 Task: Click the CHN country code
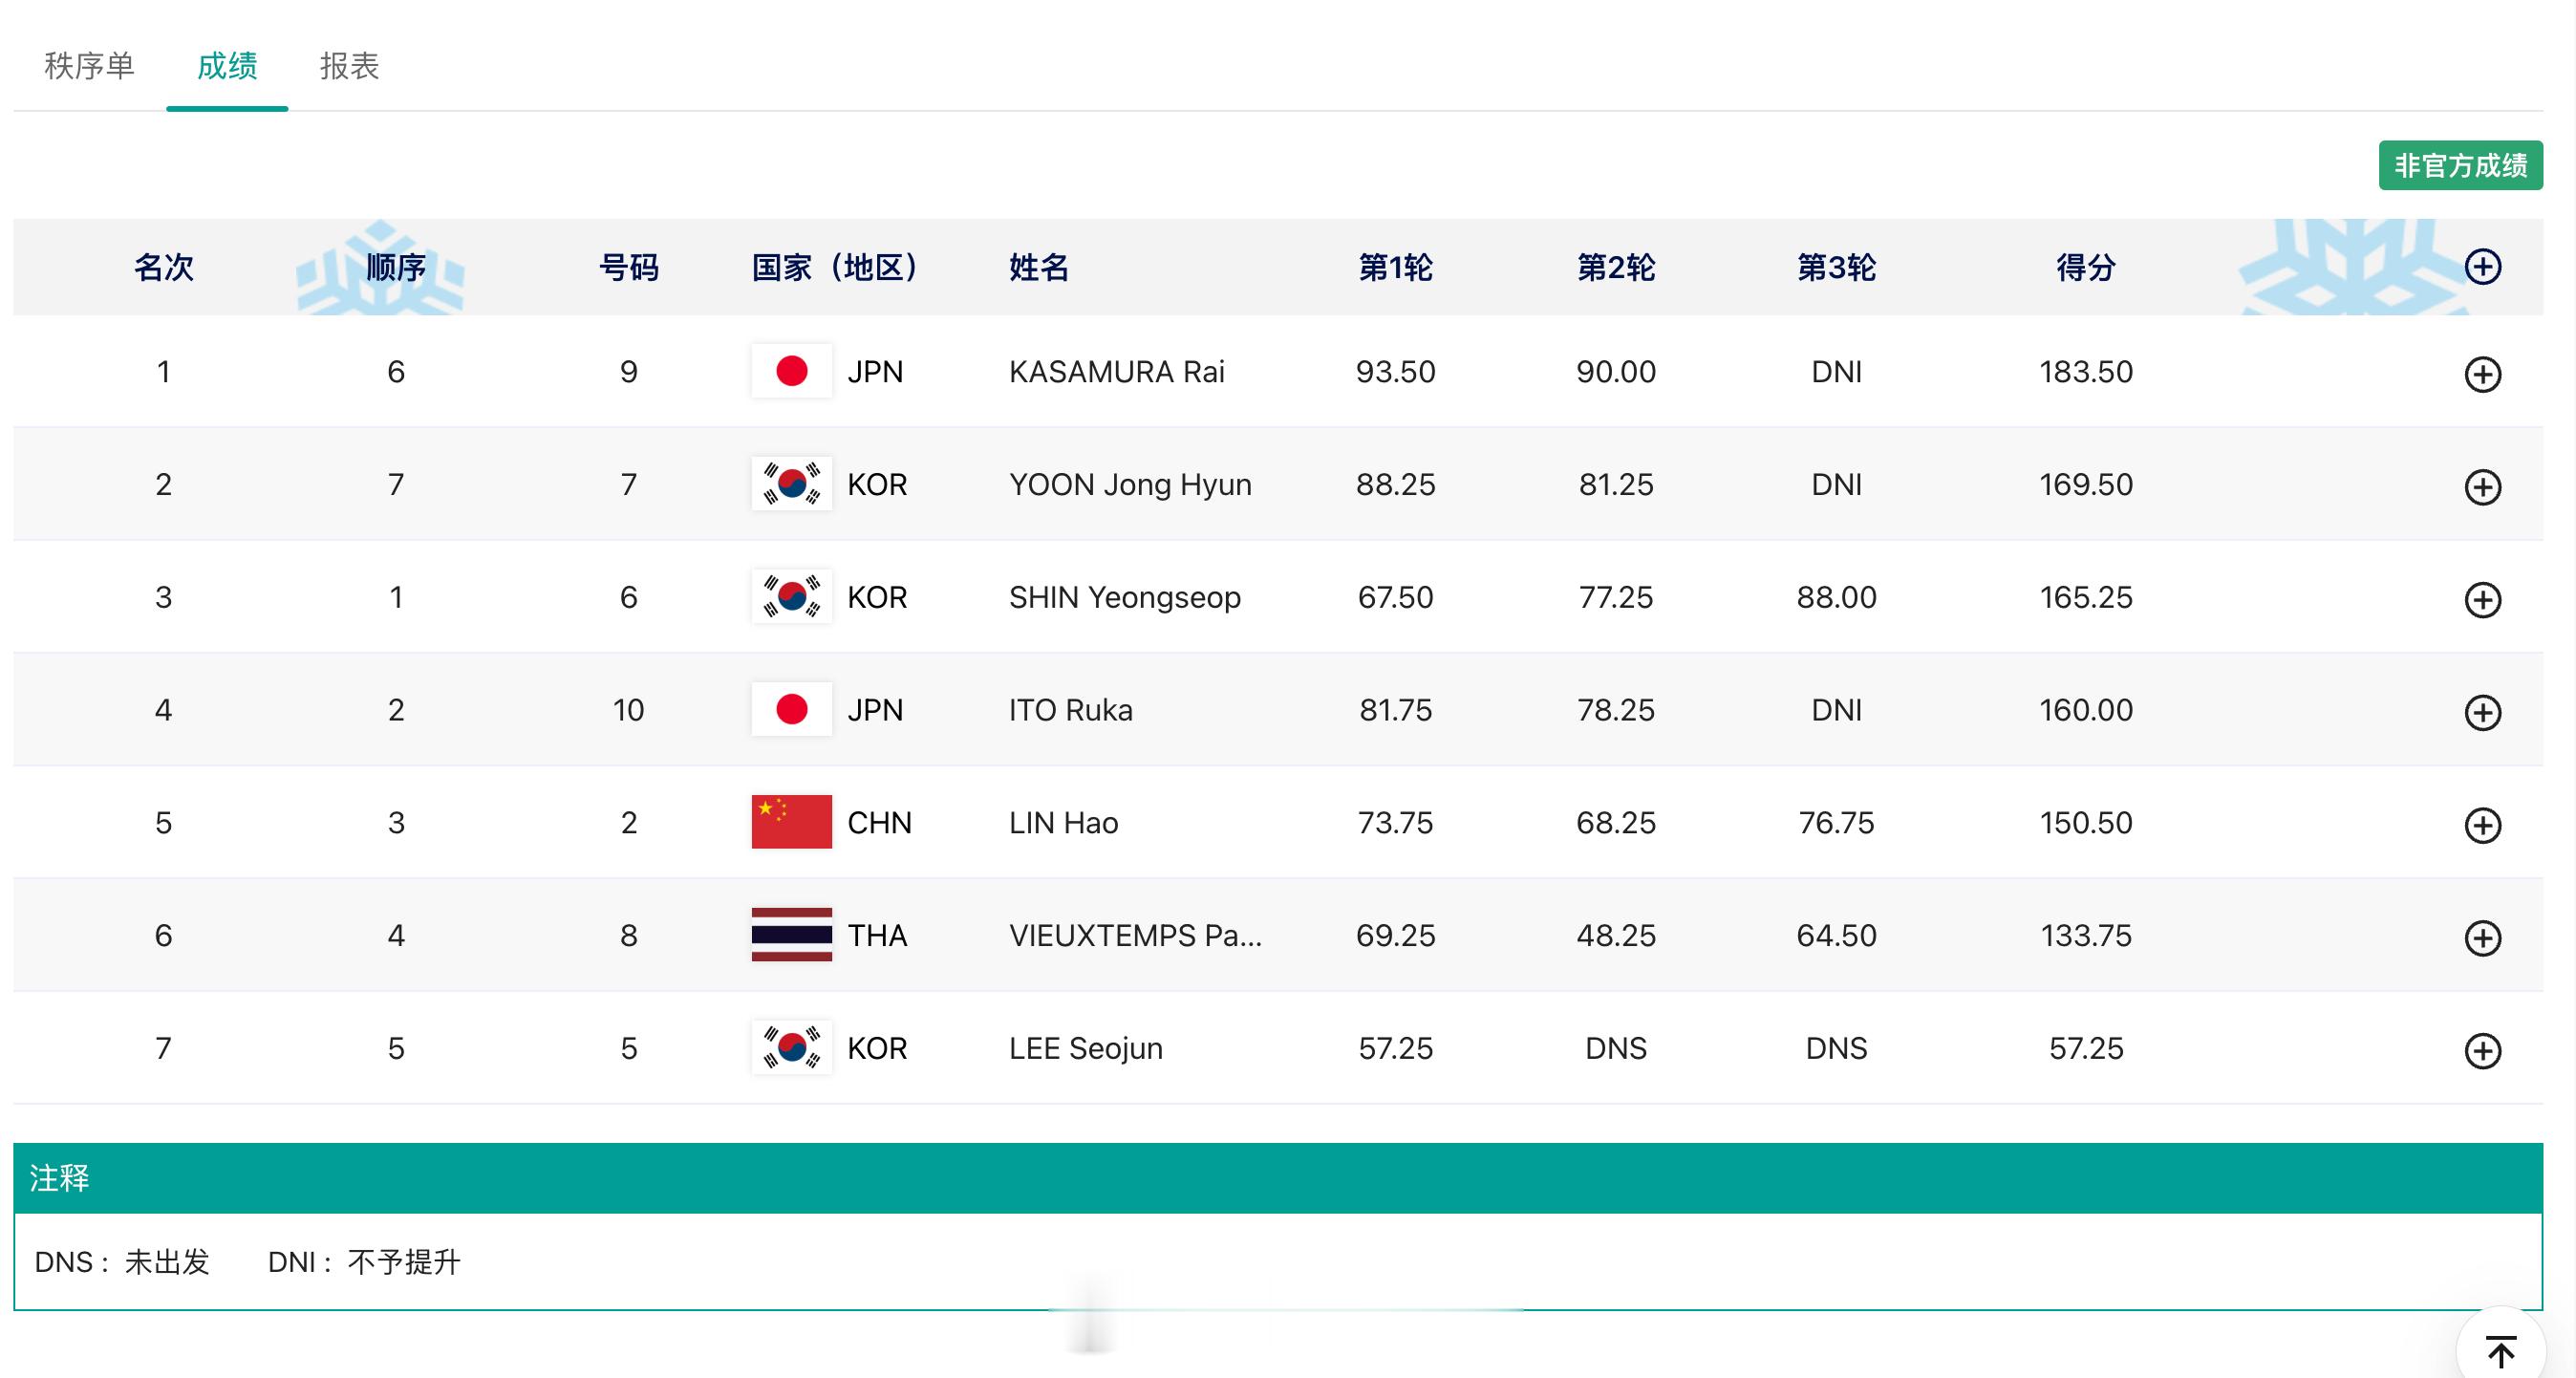pos(879,823)
